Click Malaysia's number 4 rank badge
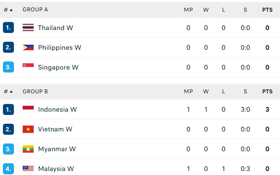Image resolution: width=280 pixels, height=175 pixels. click(8, 169)
